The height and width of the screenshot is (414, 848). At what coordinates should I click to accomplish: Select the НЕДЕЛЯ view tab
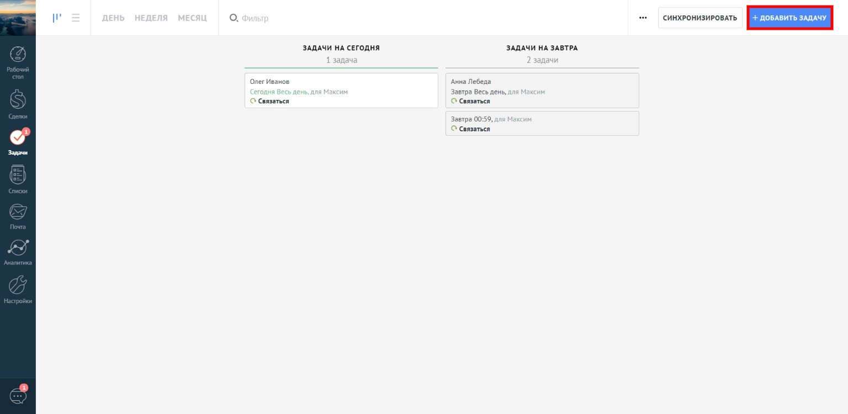(x=151, y=18)
